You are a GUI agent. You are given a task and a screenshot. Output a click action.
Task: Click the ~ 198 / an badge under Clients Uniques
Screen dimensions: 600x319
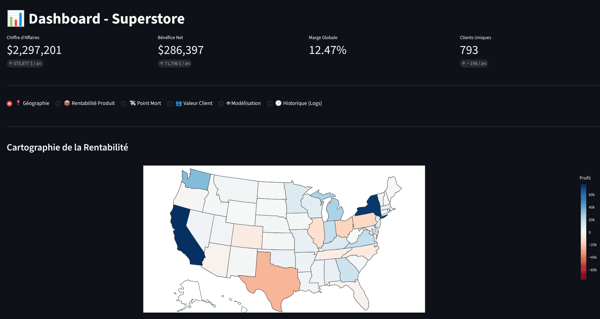(474, 63)
